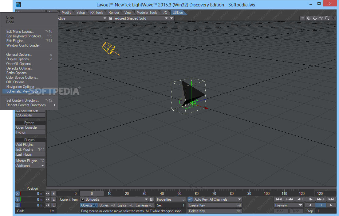The width and height of the screenshot is (339, 216).
Task: Switch selection mode to Cameras
Action: click(144, 205)
